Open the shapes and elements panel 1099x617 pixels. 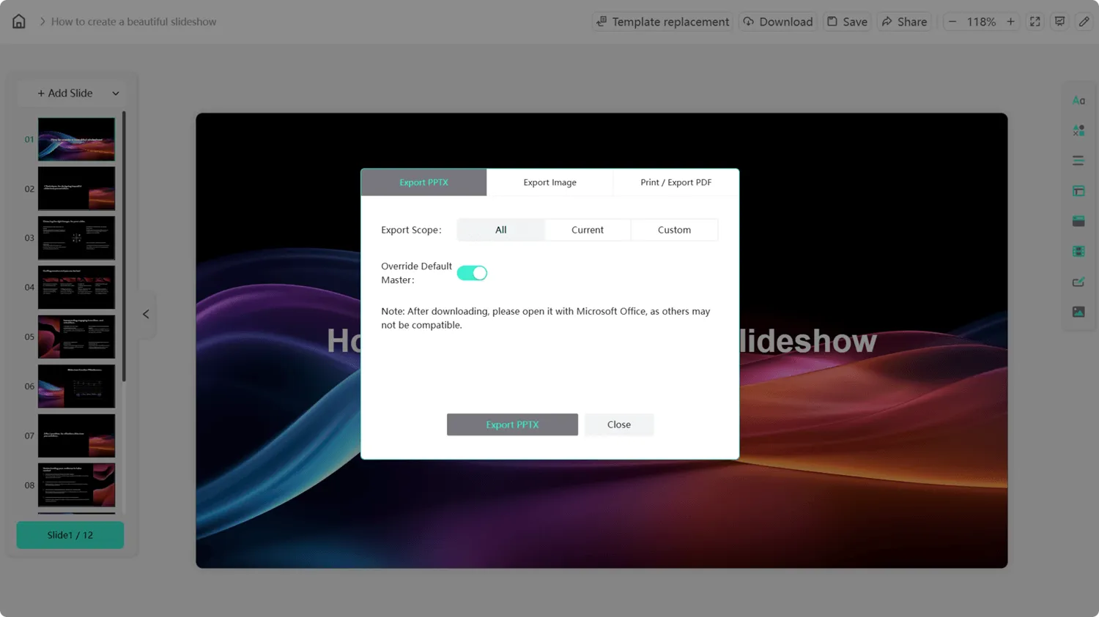tap(1078, 130)
